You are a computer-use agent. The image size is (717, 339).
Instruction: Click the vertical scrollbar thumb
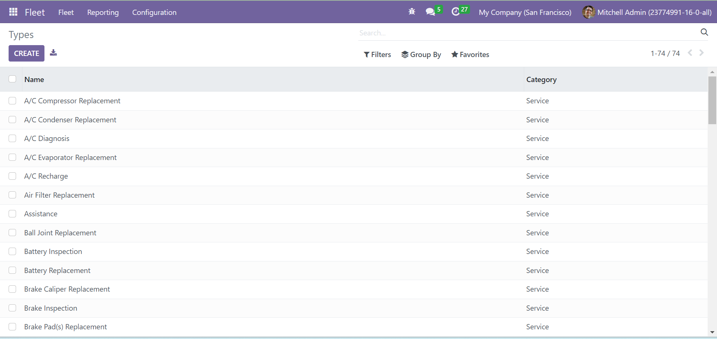tap(712, 100)
